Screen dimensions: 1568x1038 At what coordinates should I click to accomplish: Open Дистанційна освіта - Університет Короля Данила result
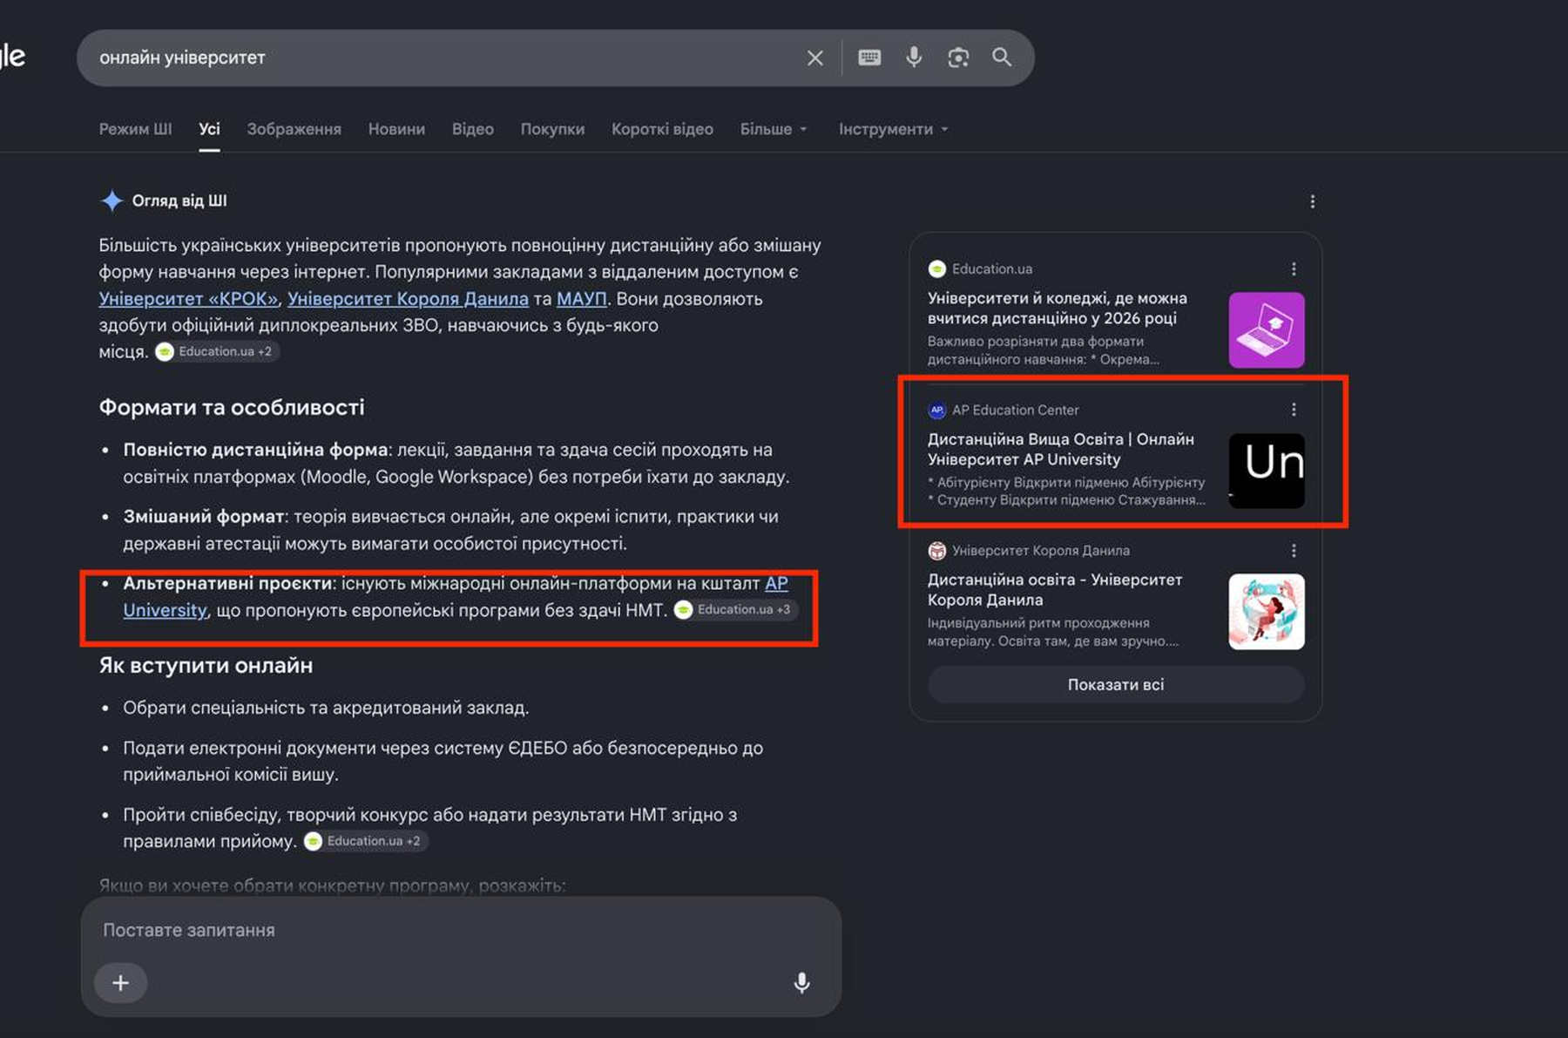pyautogui.click(x=1054, y=589)
